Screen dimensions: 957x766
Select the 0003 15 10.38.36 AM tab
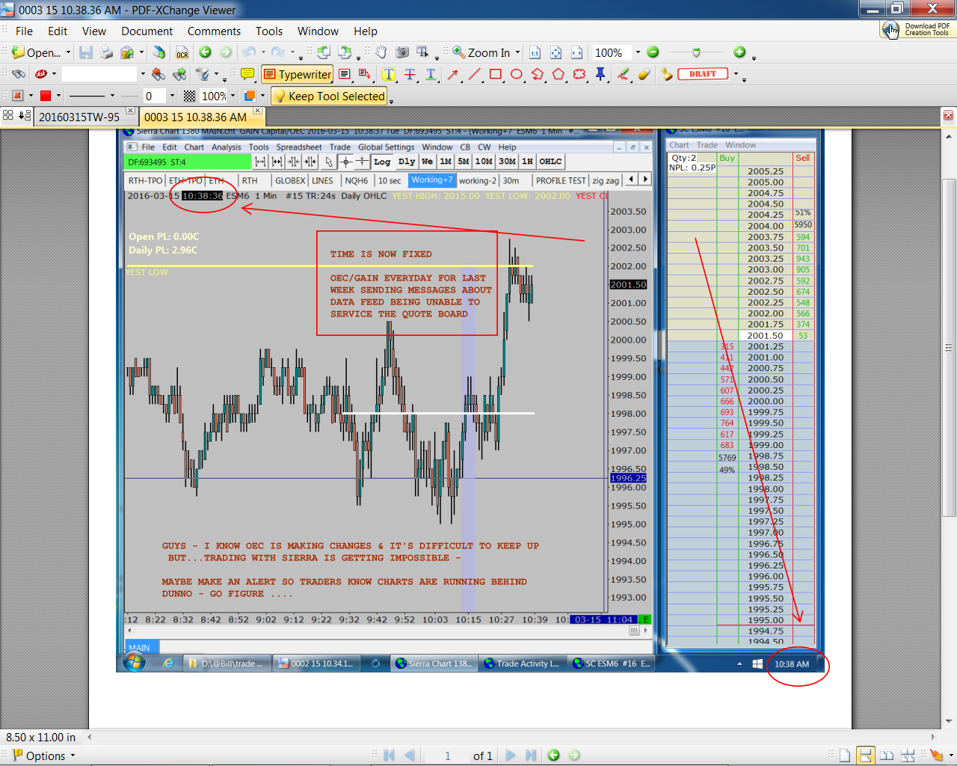click(x=195, y=117)
